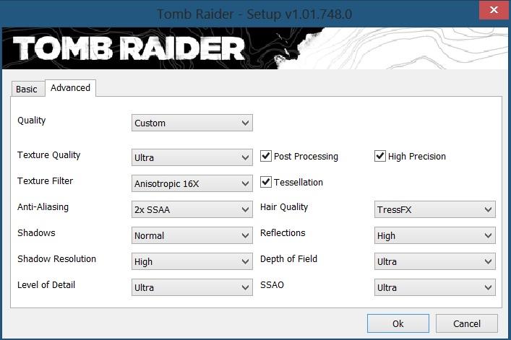Screen dimensions: 511x340
Task: Click the Level of Detail label
Action: coord(46,285)
